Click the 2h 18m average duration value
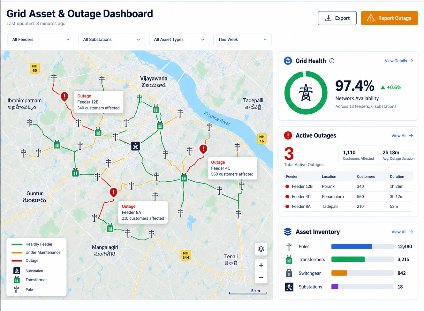Viewport: 424px width, 311px height. (391, 153)
